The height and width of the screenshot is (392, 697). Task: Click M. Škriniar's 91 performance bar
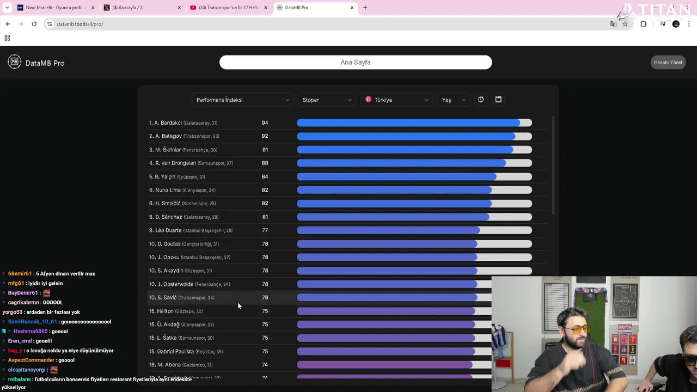click(x=414, y=150)
